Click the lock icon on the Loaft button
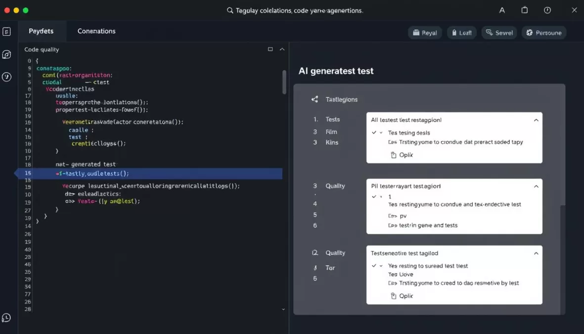The image size is (584, 334). (x=455, y=33)
